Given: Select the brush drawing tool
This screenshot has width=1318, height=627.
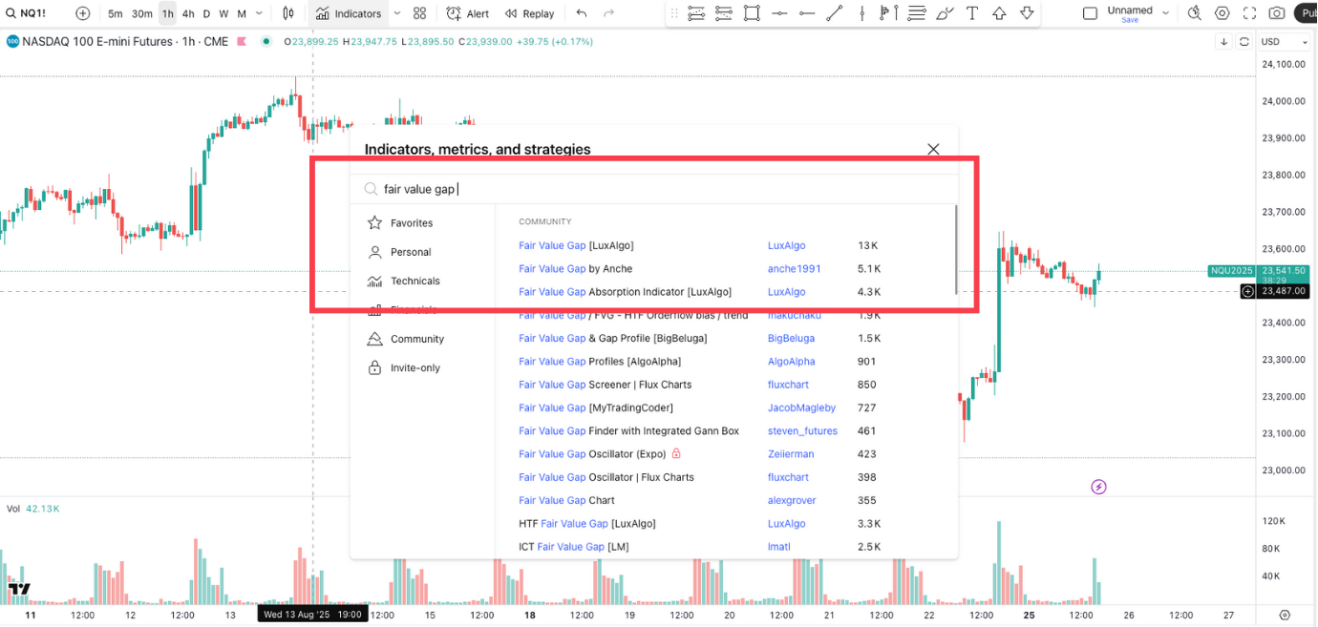Looking at the screenshot, I should click(945, 13).
